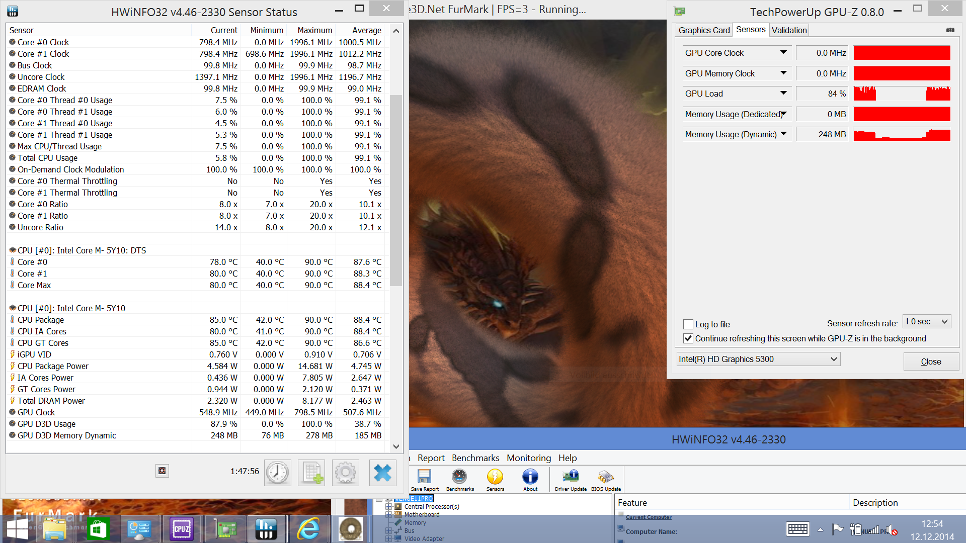
Task: Select the VENUE11PRO tree root item
Action: 414,498
